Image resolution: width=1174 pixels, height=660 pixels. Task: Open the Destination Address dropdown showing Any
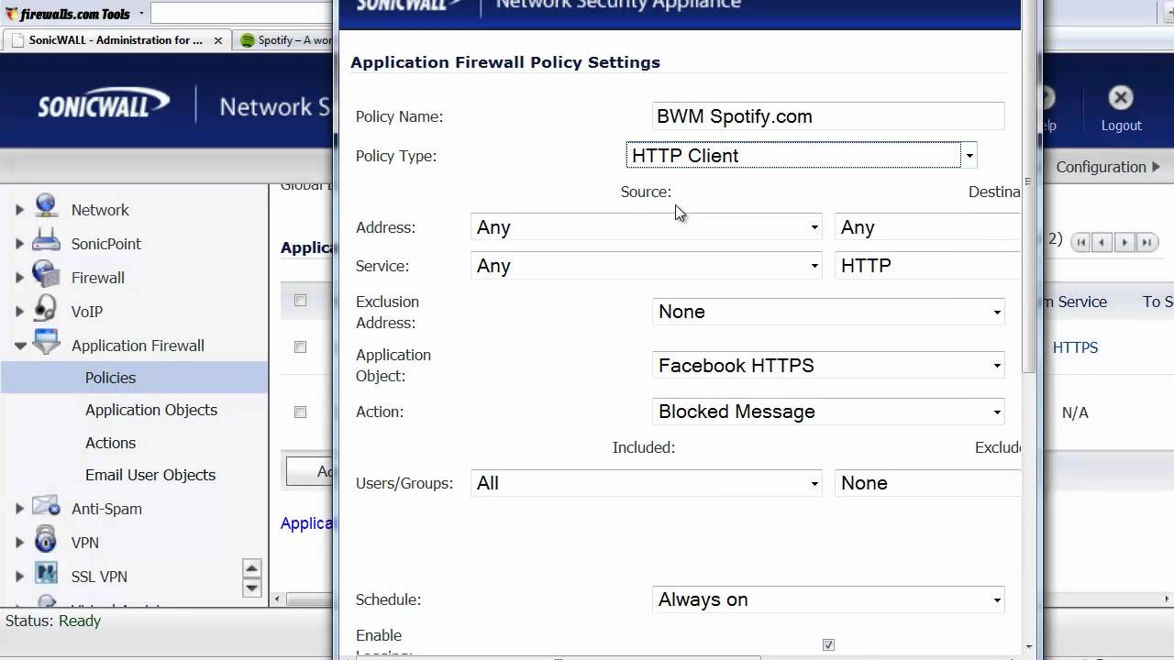click(927, 227)
